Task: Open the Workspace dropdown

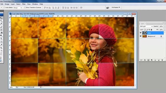Action: 116,7
